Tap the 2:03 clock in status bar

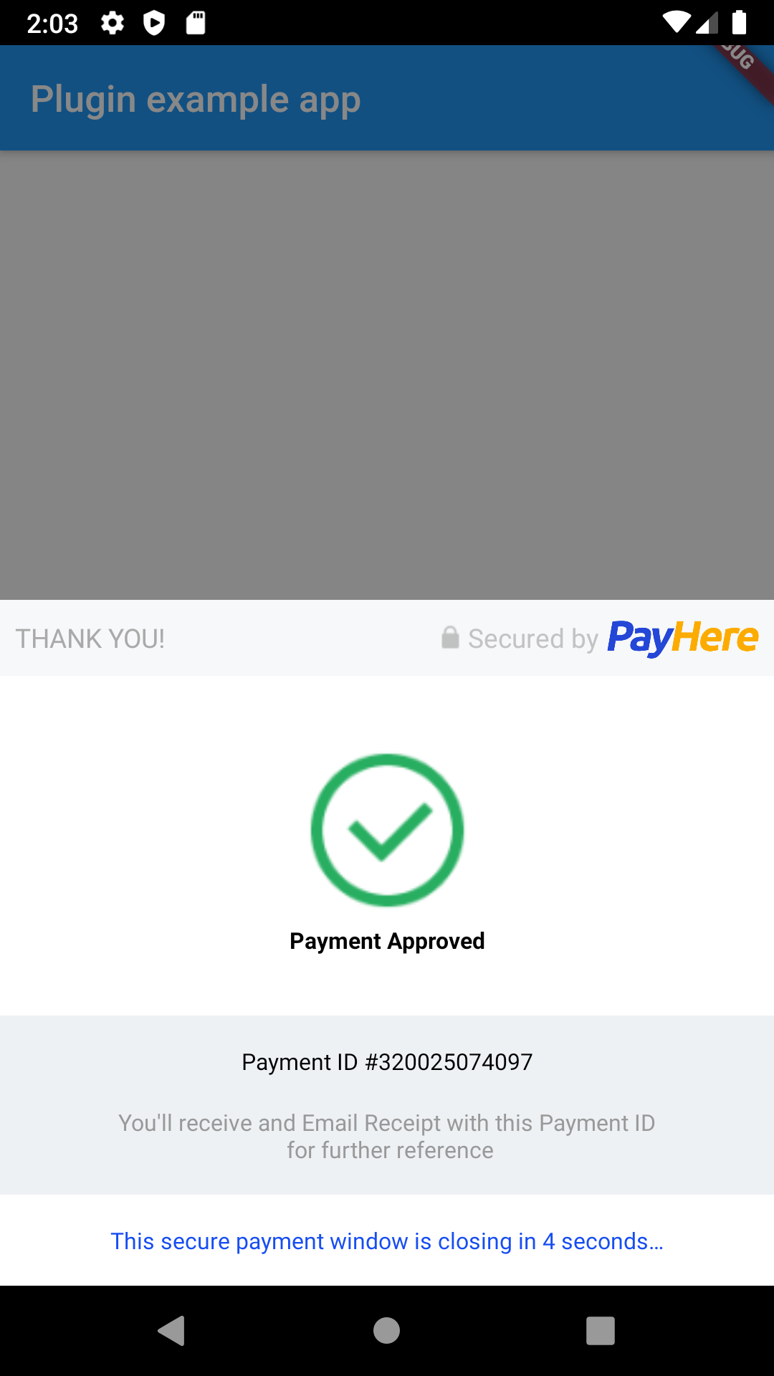(x=52, y=24)
